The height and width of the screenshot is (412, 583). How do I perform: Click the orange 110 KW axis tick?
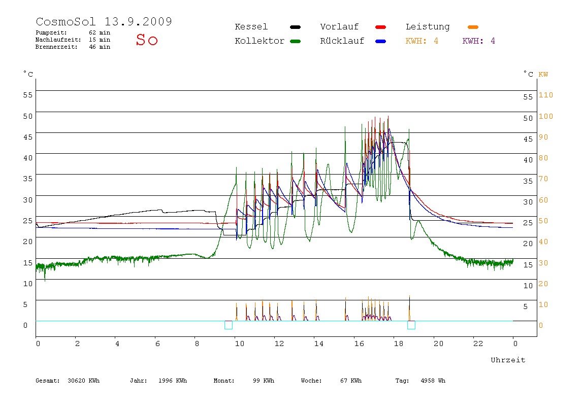pyautogui.click(x=546, y=95)
